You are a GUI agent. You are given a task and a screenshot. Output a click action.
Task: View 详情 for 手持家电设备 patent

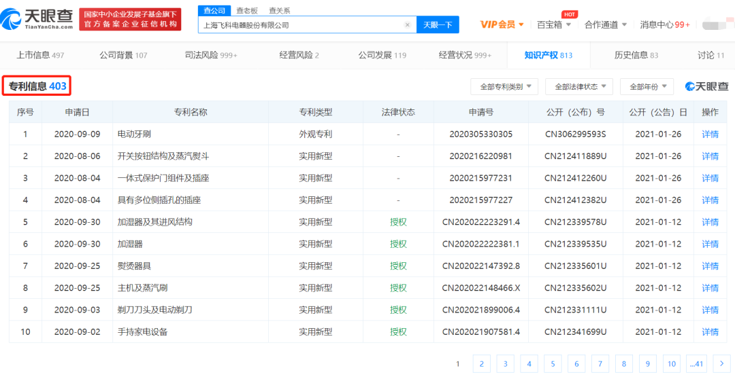(x=710, y=332)
